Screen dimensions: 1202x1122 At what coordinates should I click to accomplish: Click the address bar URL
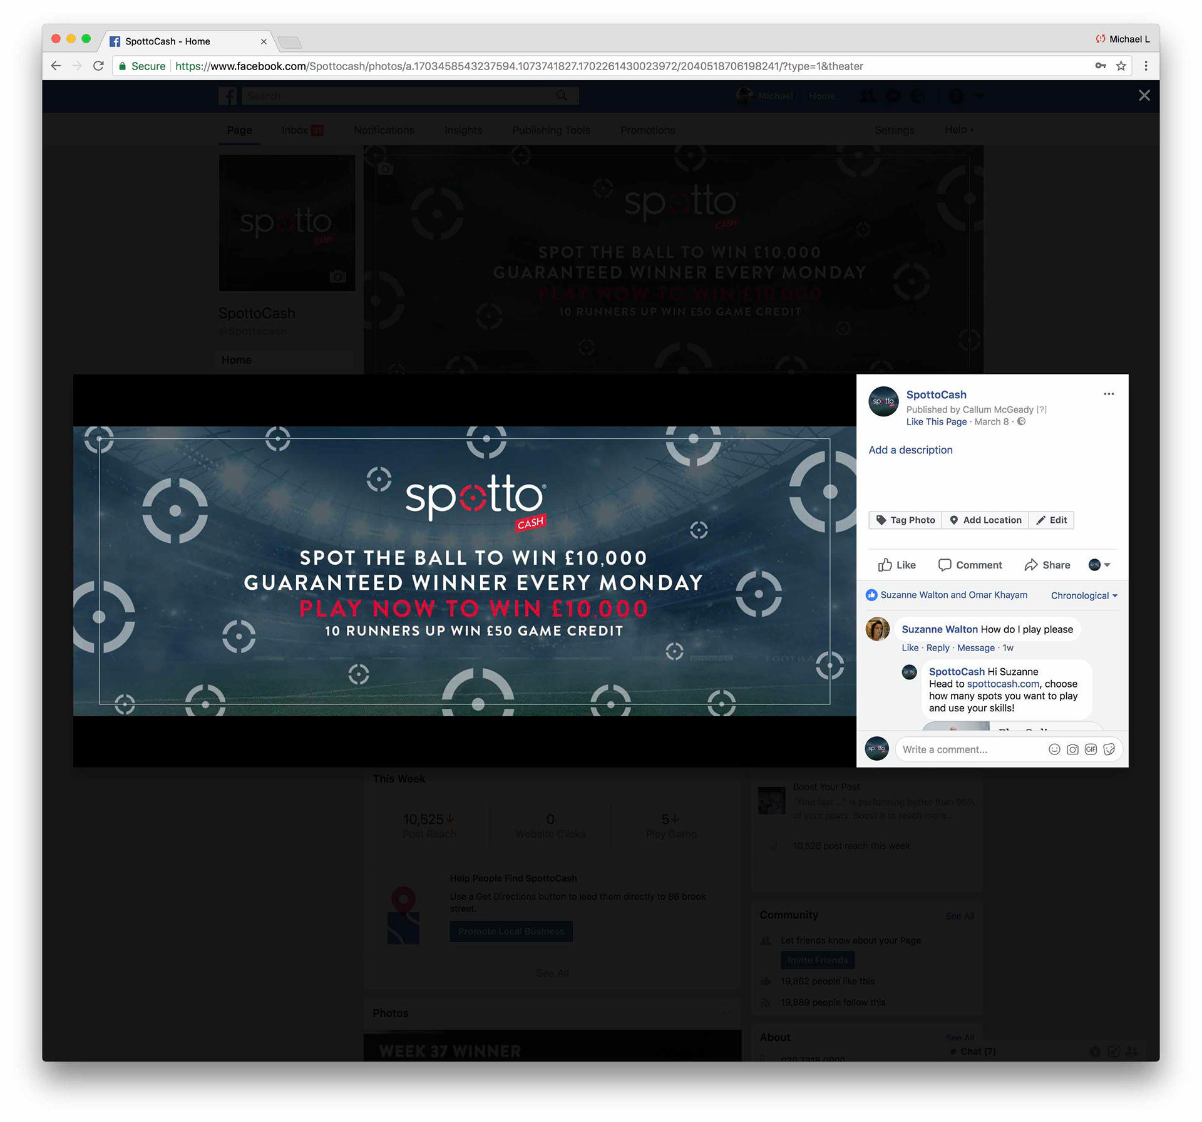[x=519, y=66]
